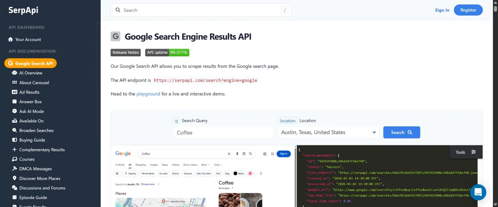The width and height of the screenshot is (498, 207).
Task: Open Courses icon in sidebar
Action: pos(15,159)
